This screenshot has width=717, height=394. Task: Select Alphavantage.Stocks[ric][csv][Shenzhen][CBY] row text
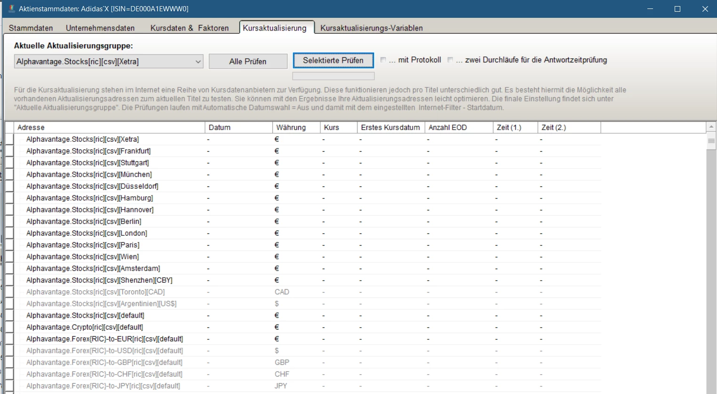tap(99, 280)
